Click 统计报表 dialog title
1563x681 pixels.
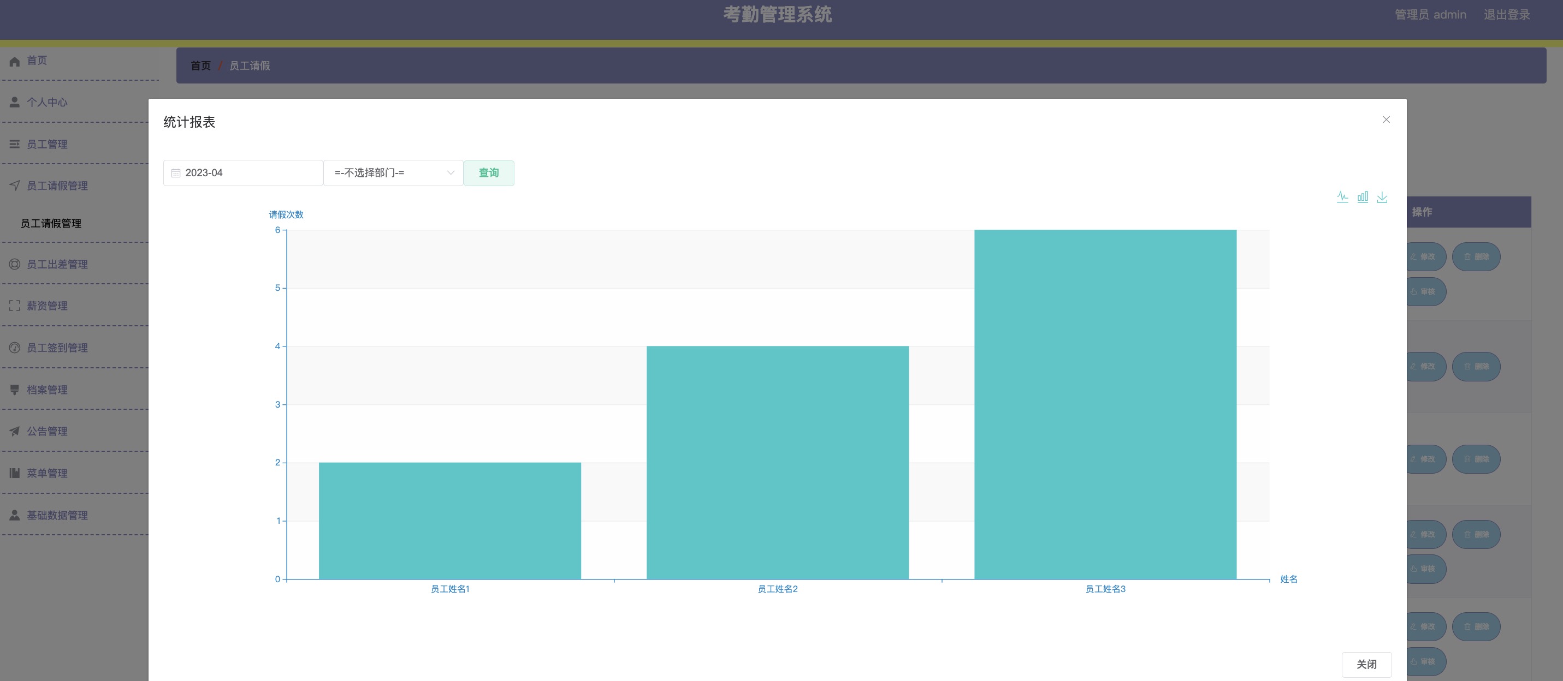pos(190,122)
